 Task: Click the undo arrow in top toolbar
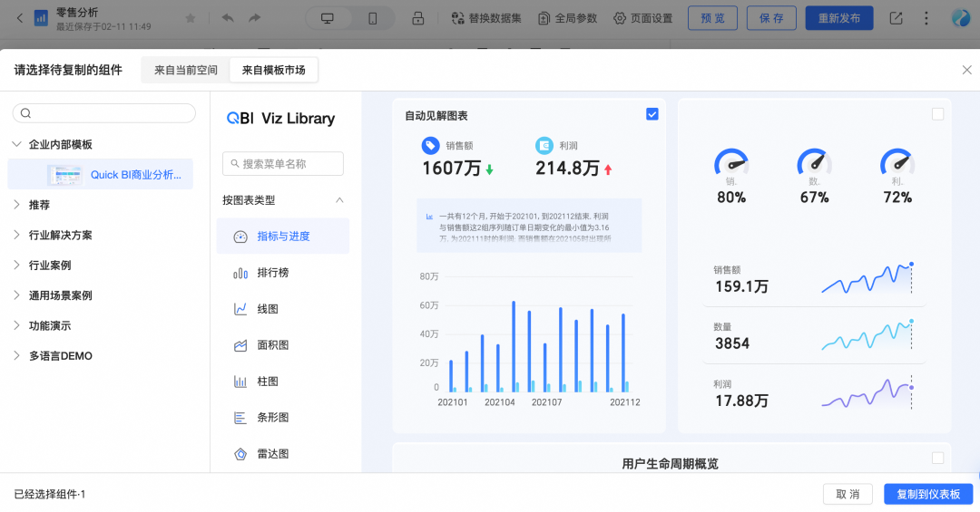pyautogui.click(x=228, y=18)
